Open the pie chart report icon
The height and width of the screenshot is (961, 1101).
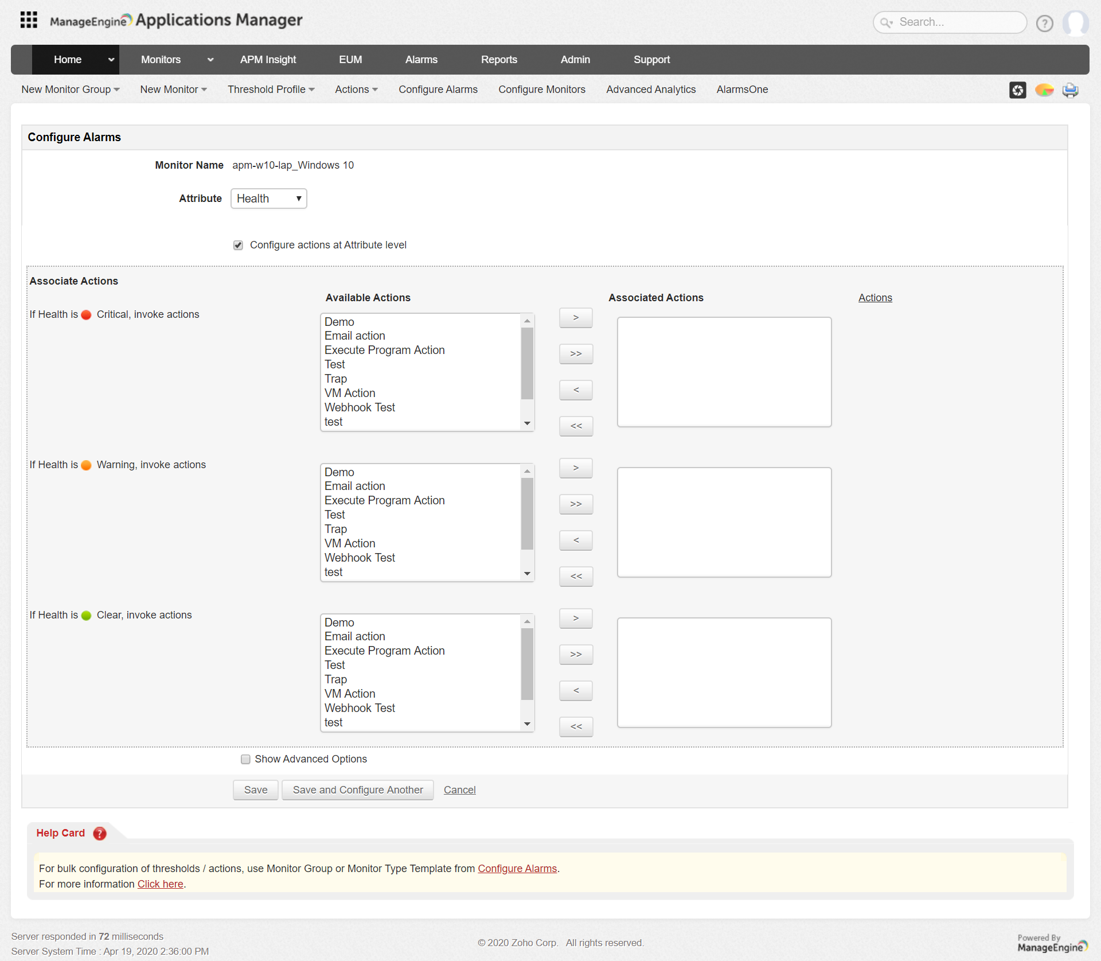(x=1044, y=90)
